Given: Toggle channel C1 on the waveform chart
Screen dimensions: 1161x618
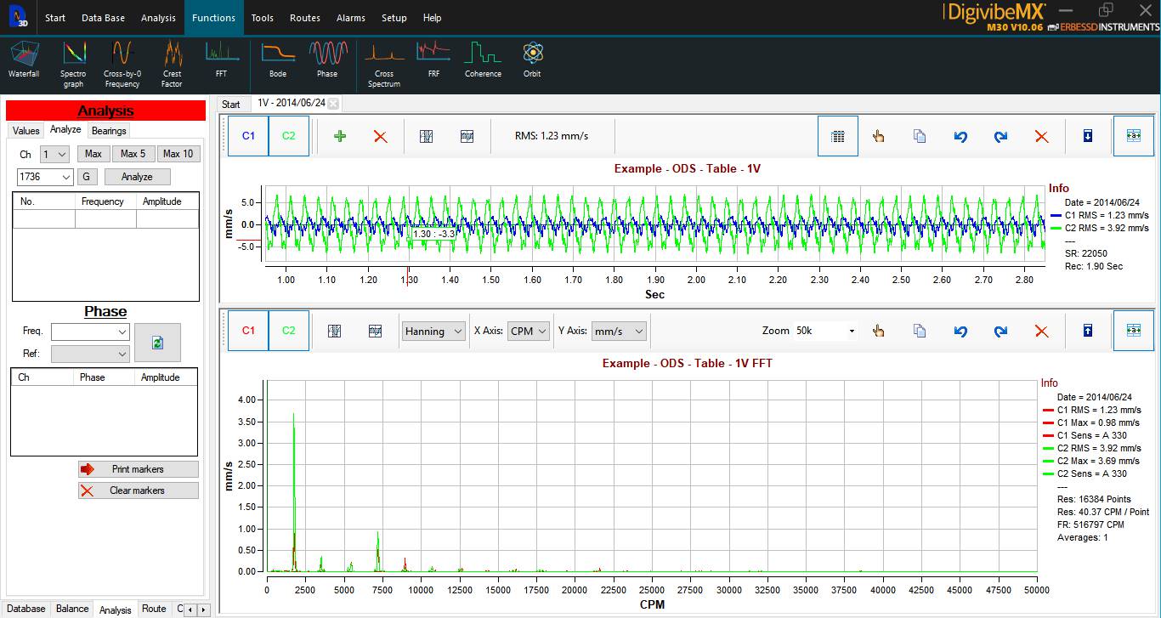Looking at the screenshot, I should click(x=247, y=135).
